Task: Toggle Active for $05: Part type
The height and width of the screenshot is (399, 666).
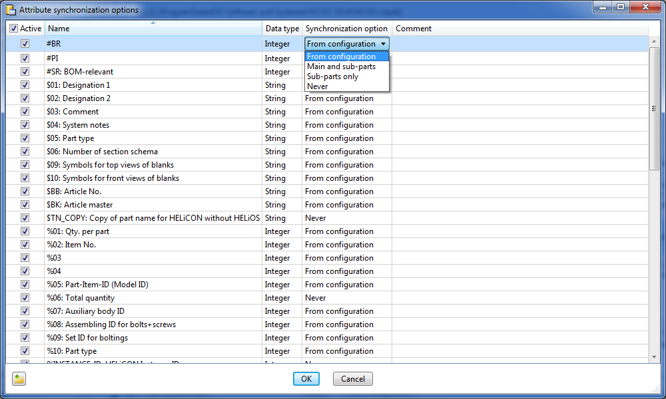Action: (25, 138)
